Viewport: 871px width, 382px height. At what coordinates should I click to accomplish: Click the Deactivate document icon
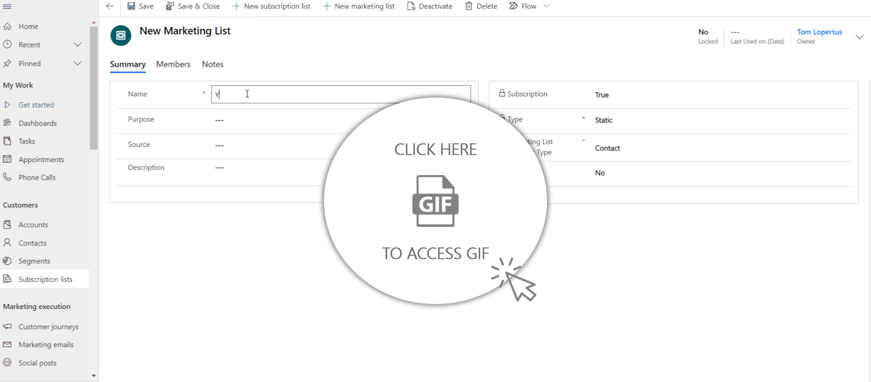coord(411,6)
